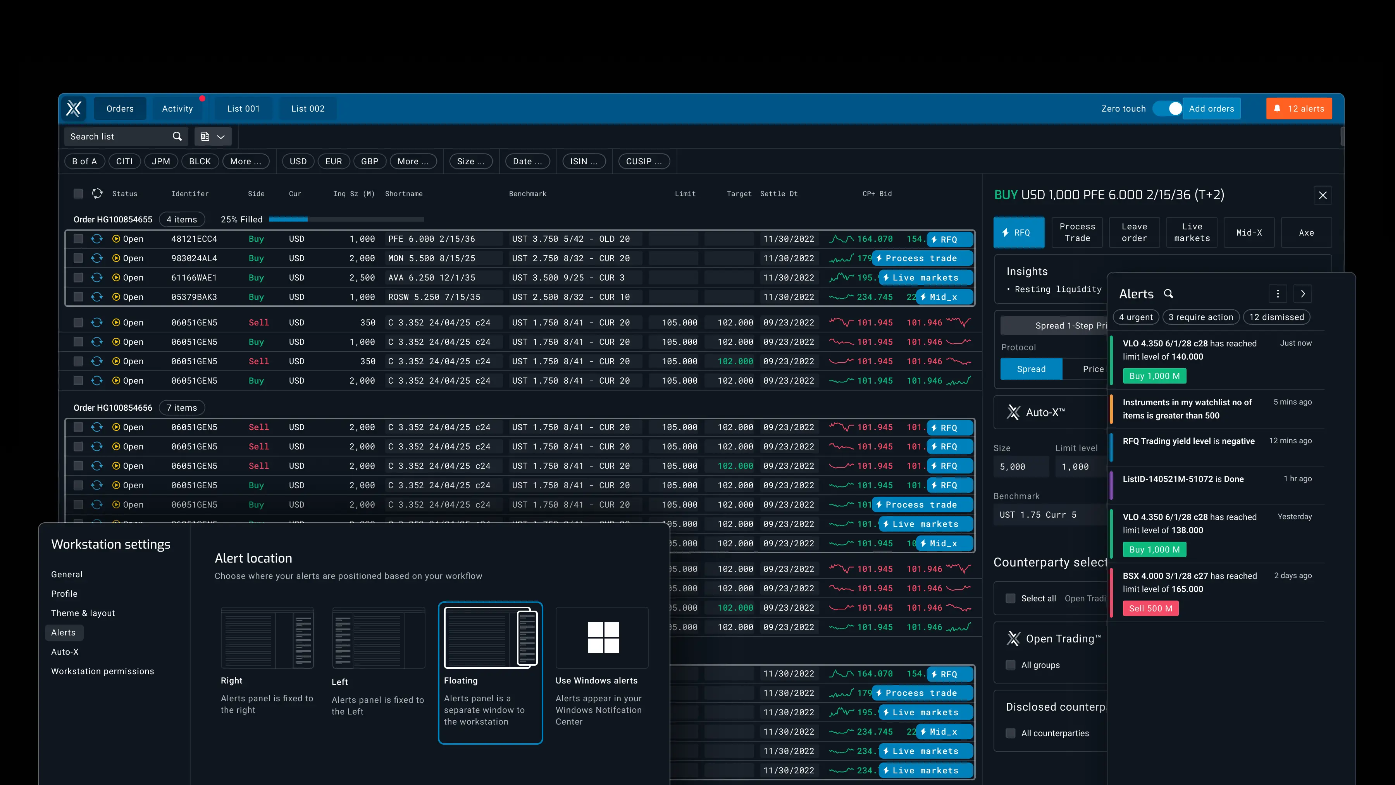Switch to the Activity tab
The height and width of the screenshot is (785, 1395).
[x=177, y=108]
